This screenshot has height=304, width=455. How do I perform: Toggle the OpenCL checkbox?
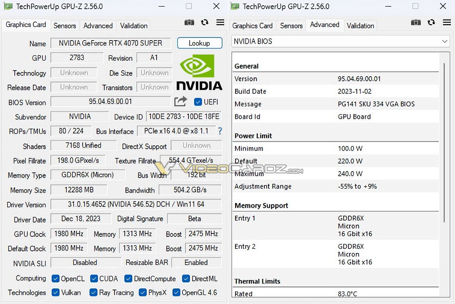tap(55, 279)
